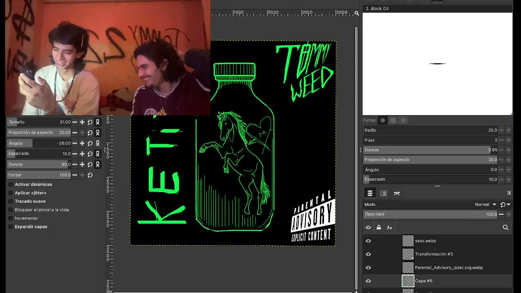The width and height of the screenshot is (521, 293).
Task: Open the layer mode group switch dropdown
Action: point(506,205)
